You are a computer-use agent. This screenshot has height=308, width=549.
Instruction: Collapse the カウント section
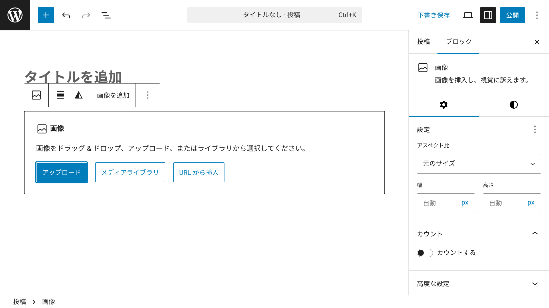coord(535,234)
